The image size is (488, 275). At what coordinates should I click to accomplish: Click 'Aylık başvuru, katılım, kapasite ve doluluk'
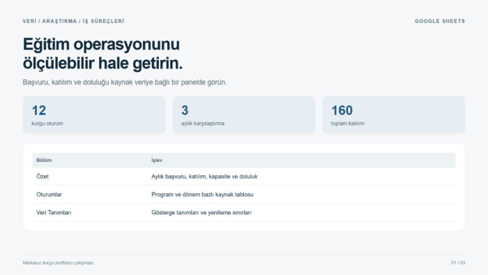point(204,177)
